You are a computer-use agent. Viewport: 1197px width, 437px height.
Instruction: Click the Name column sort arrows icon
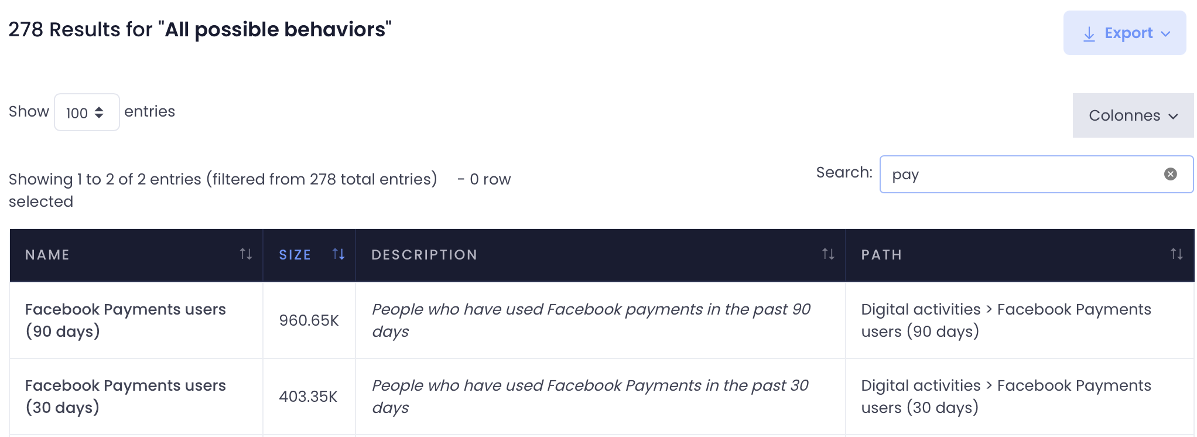(x=246, y=254)
